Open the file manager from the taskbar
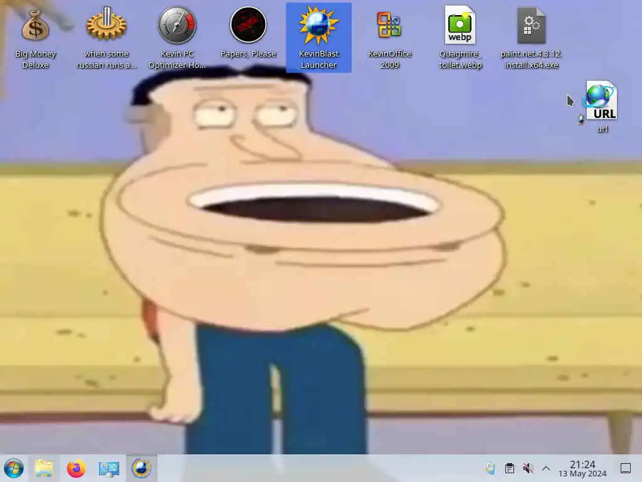The image size is (642, 482). coord(44,468)
